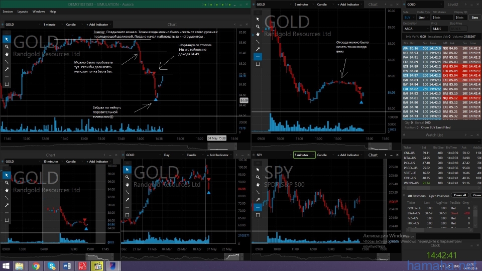
Task: Open the Windows menu
Action: [39, 12]
